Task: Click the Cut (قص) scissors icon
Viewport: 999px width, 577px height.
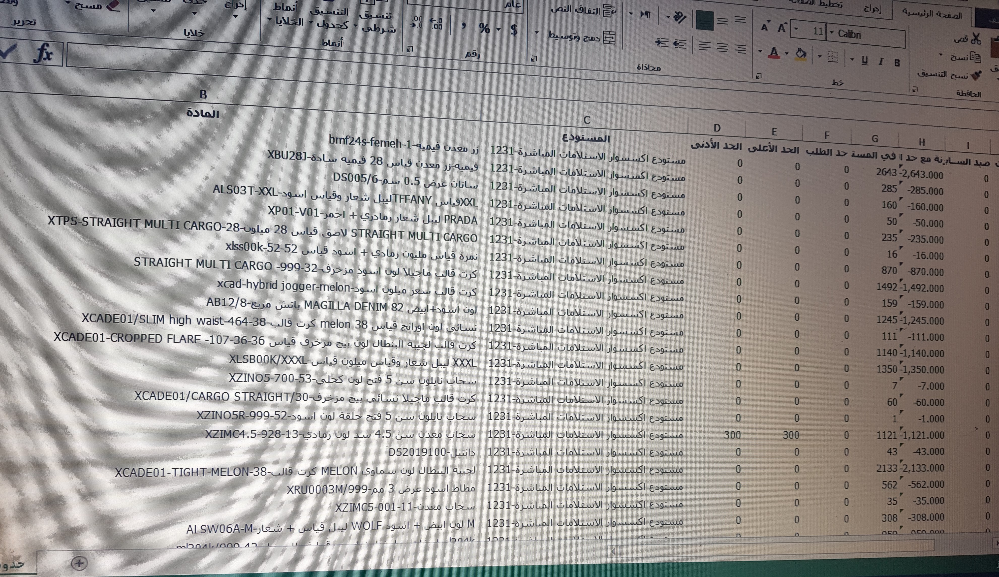Action: click(x=976, y=39)
